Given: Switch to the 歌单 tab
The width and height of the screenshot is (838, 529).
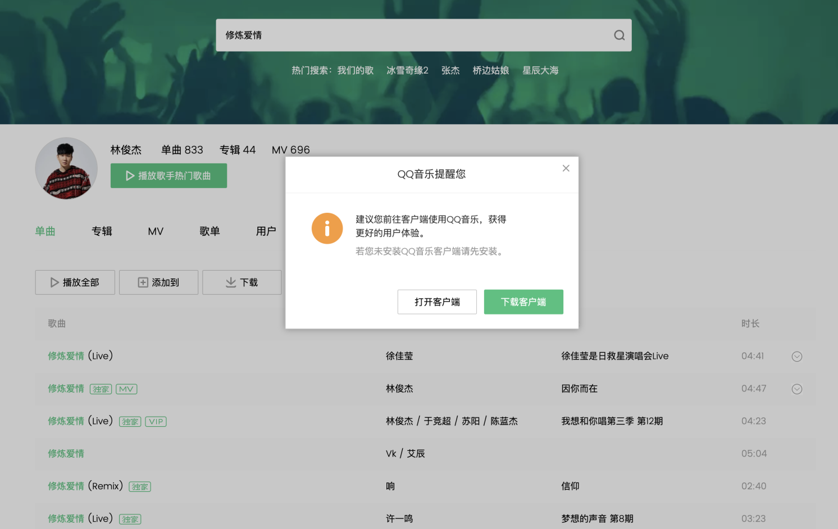Looking at the screenshot, I should tap(210, 231).
